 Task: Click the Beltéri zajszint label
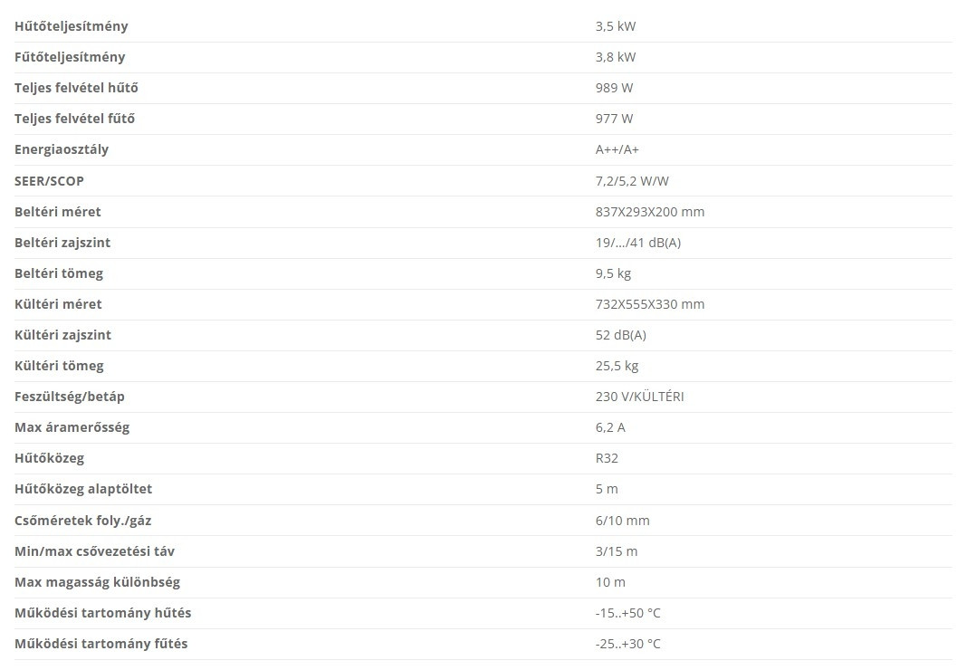click(x=62, y=243)
